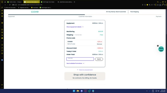Click the Save cart button
Screen dimensions: 167x93
pyautogui.click(x=161, y=49)
